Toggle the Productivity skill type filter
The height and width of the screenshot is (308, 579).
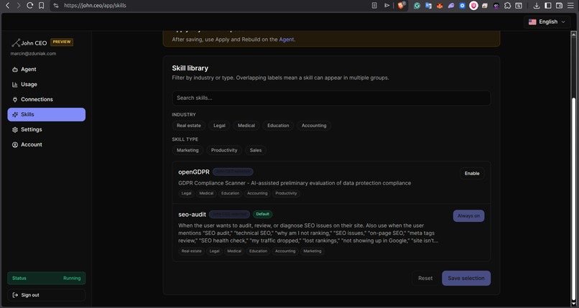[x=224, y=150]
